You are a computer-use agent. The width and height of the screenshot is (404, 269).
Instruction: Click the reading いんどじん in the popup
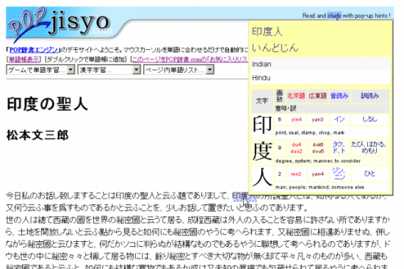(275, 48)
